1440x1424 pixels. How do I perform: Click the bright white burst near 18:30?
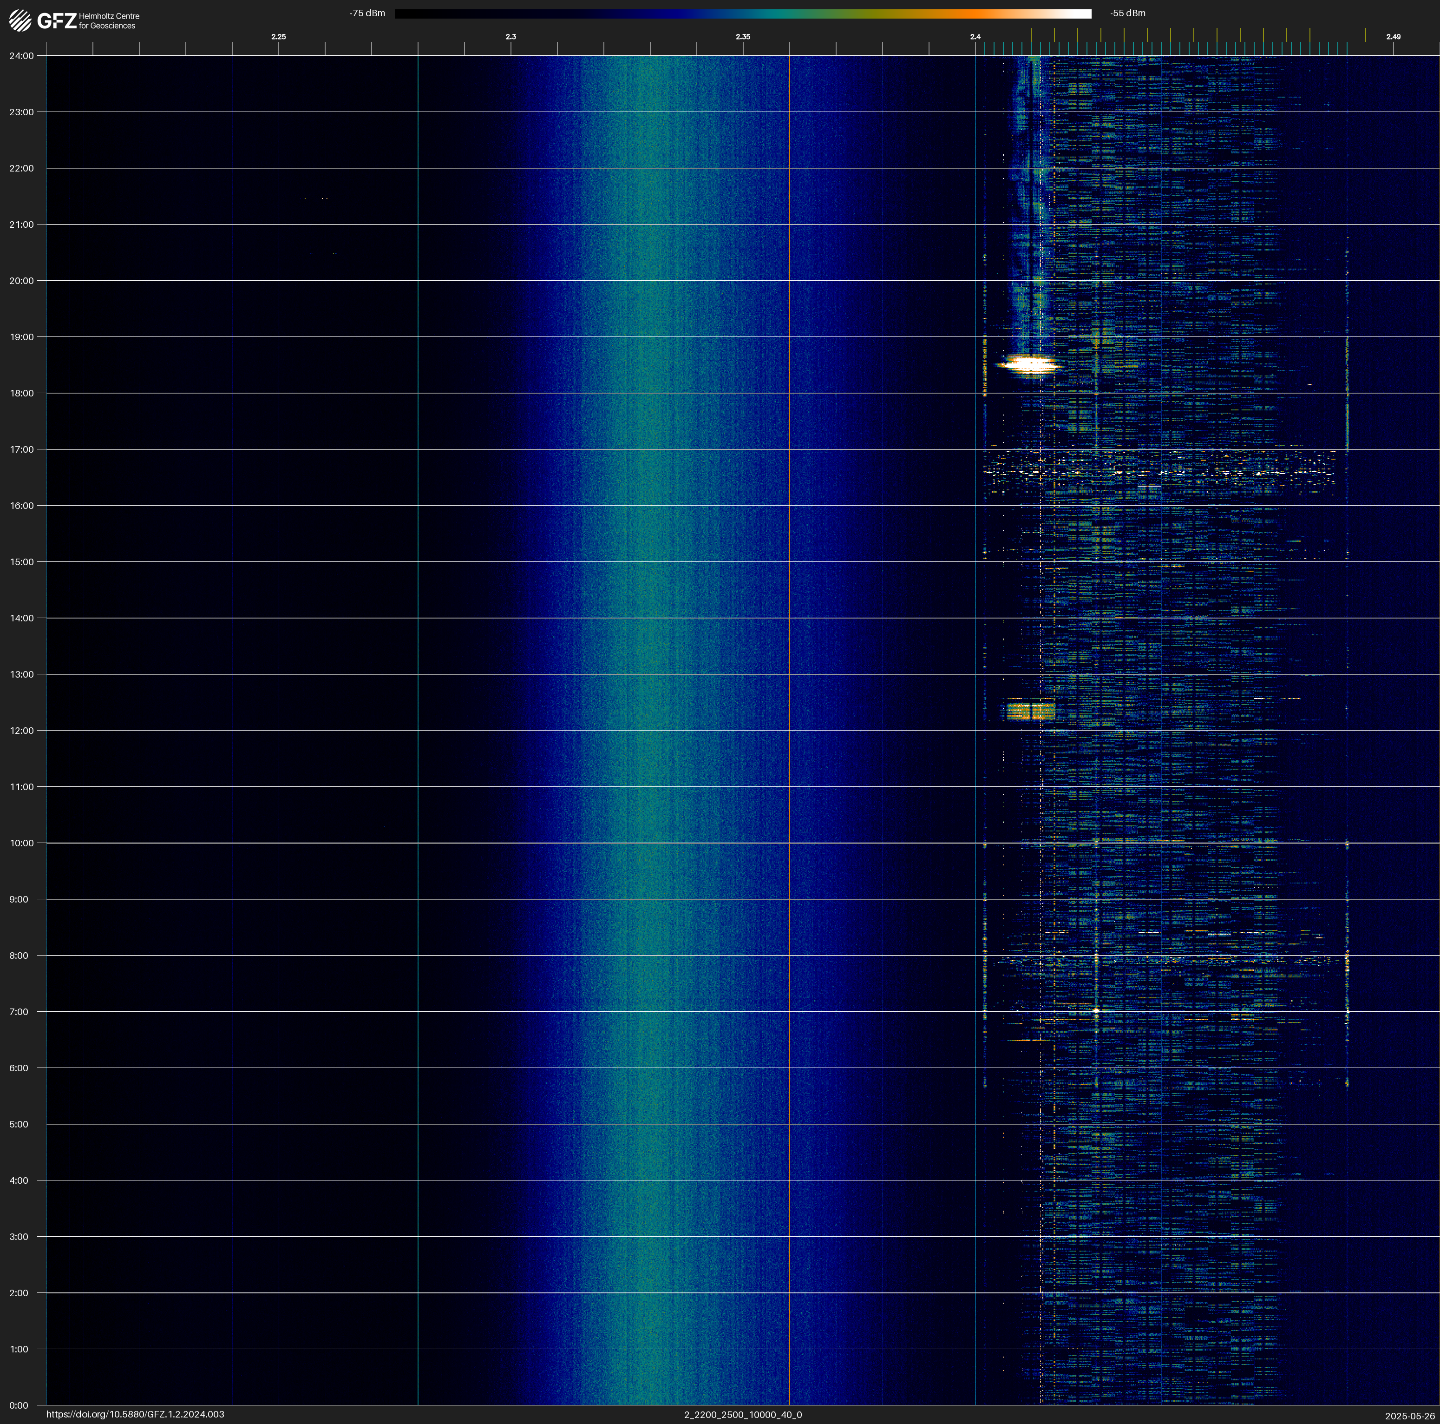pyautogui.click(x=1029, y=364)
